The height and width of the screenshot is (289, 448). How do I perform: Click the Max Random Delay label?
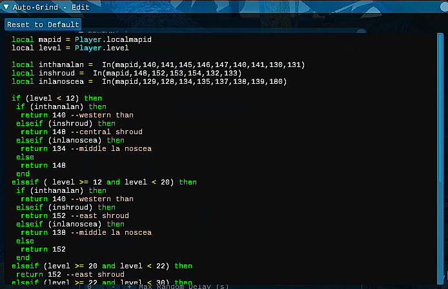(x=187, y=286)
